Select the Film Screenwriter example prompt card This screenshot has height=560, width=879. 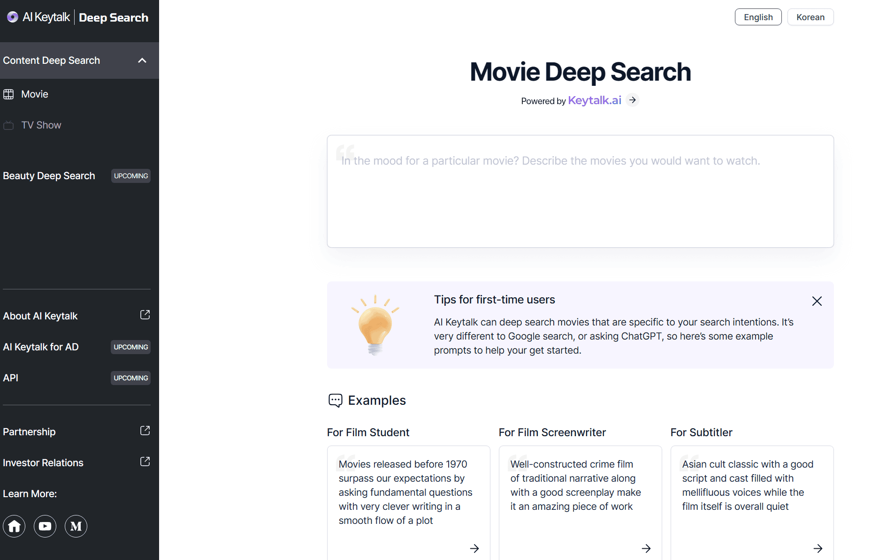click(581, 503)
